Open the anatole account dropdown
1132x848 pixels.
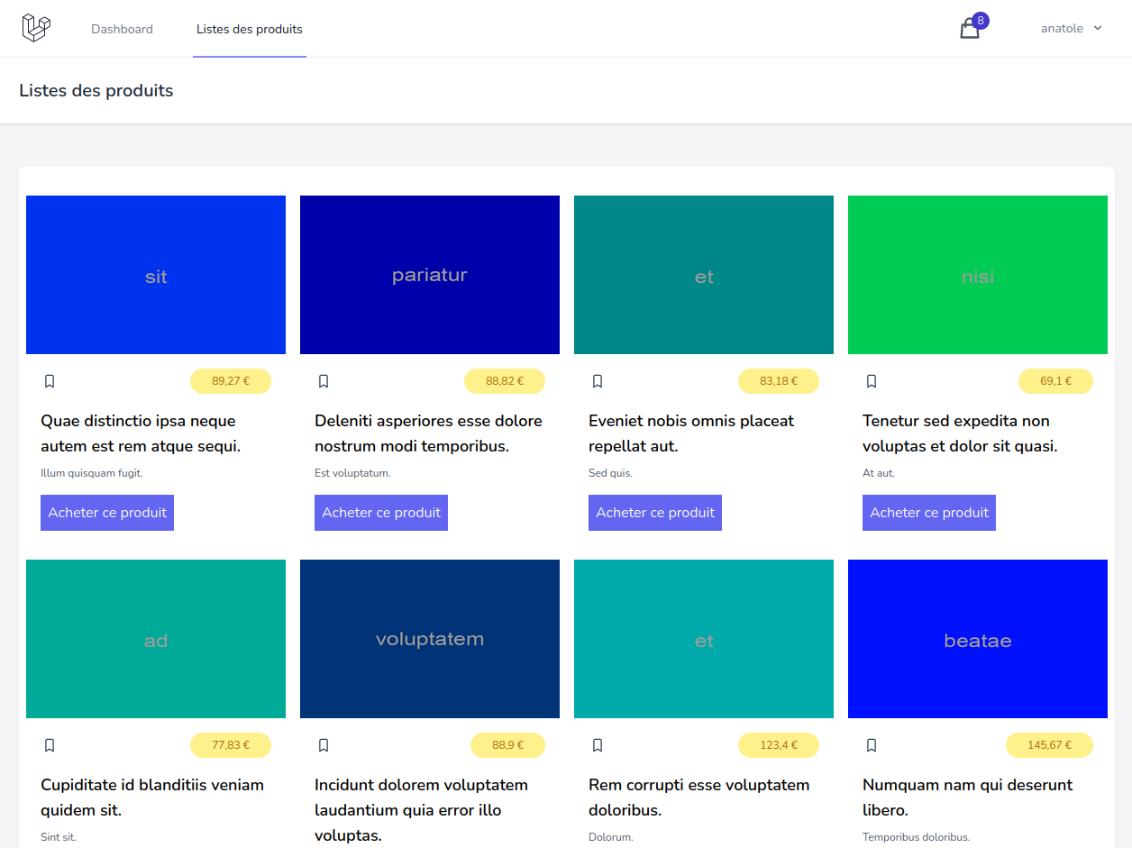tap(1064, 28)
